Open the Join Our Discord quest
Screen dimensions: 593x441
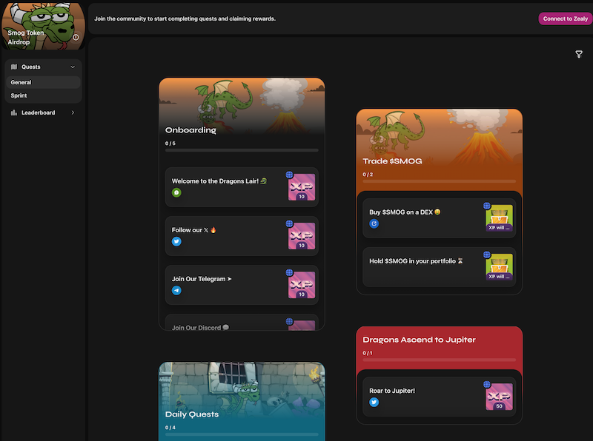point(242,323)
